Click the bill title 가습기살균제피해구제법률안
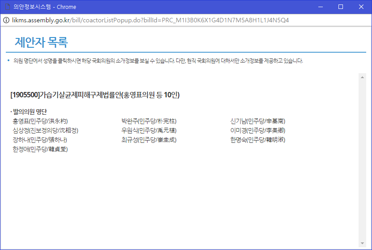Image resolution: width=372 pixels, height=250 pixels. pyautogui.click(x=95, y=95)
